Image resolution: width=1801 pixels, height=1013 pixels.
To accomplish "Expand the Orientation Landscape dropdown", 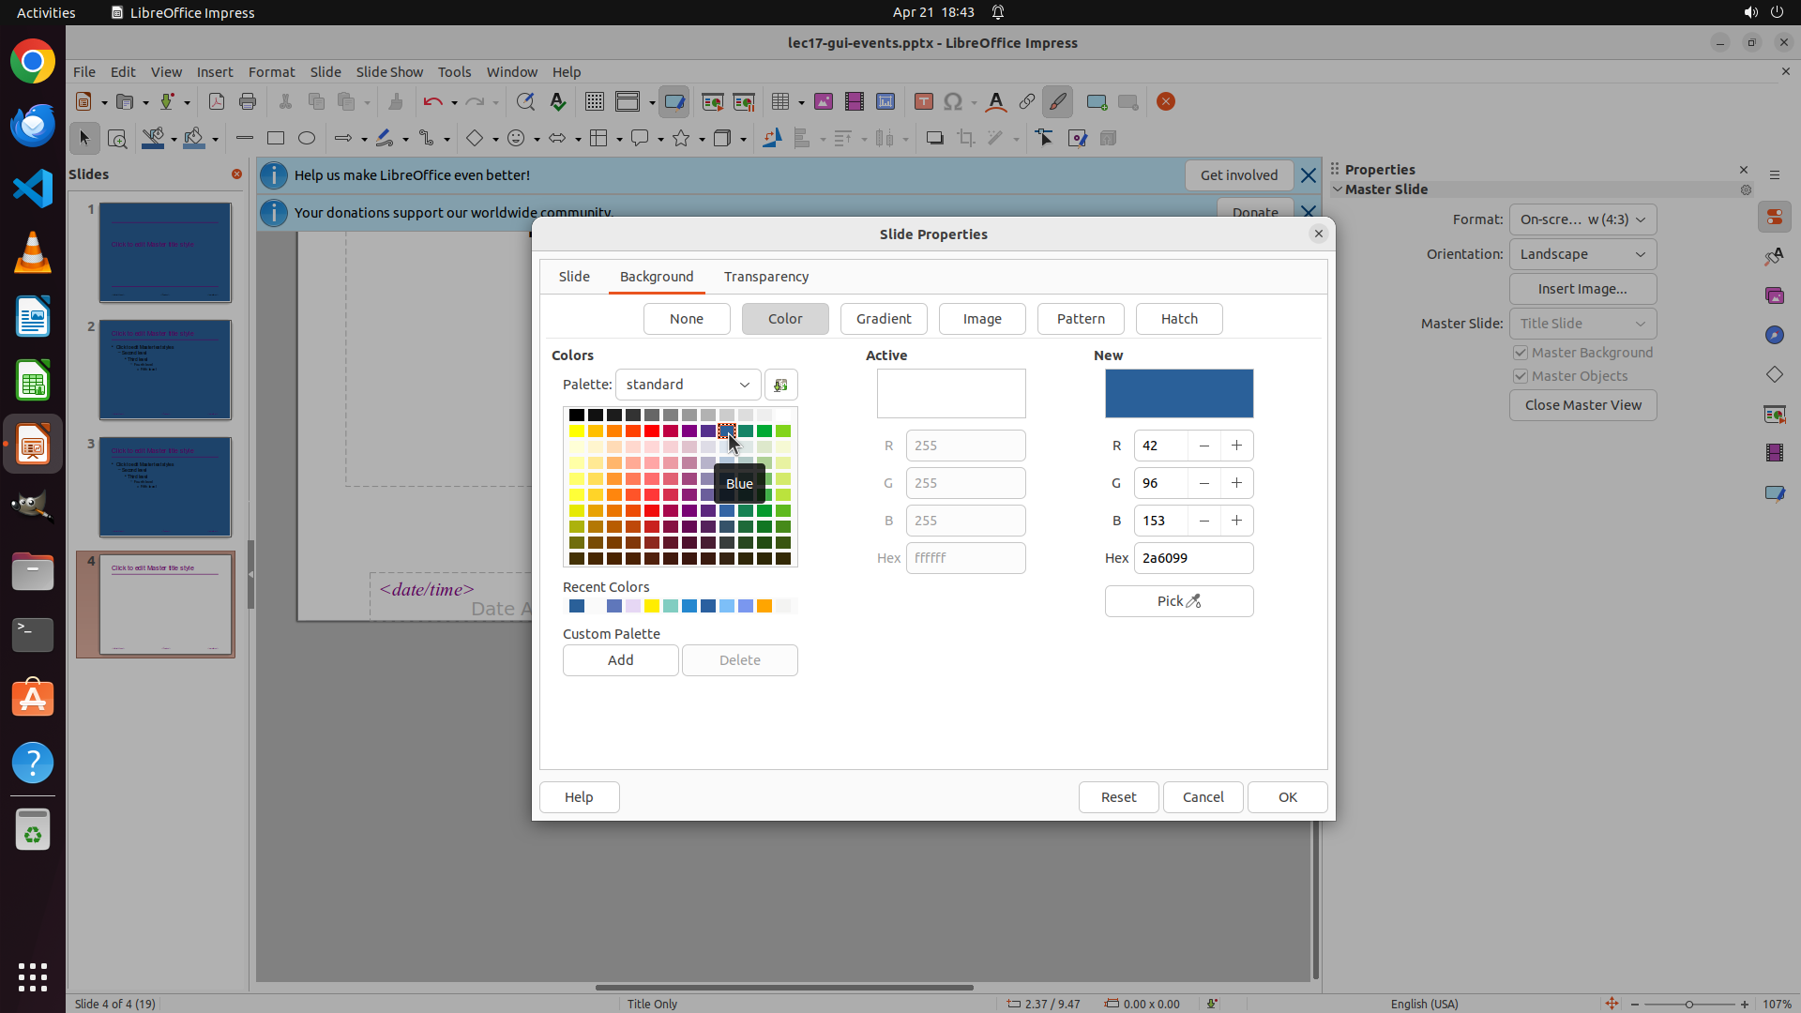I will click(1582, 254).
